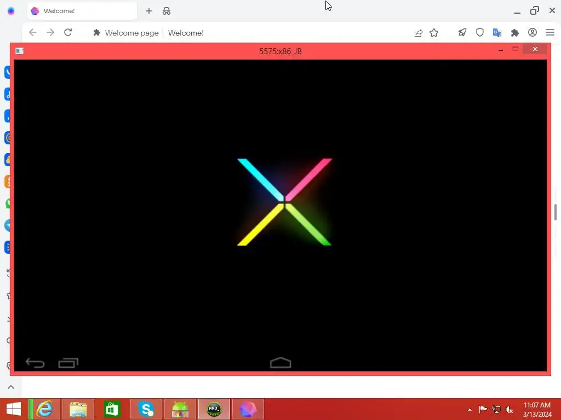Open the Android robot app in taskbar
Viewport: 561px width, 420px height.
pyautogui.click(x=180, y=409)
